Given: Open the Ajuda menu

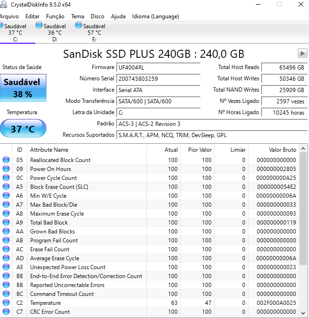Looking at the screenshot, I should point(118,16).
